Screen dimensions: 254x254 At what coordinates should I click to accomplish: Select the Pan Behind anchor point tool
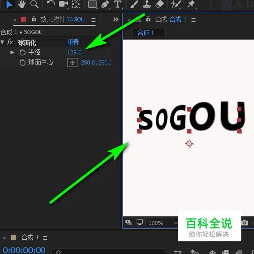tap(76, 4)
